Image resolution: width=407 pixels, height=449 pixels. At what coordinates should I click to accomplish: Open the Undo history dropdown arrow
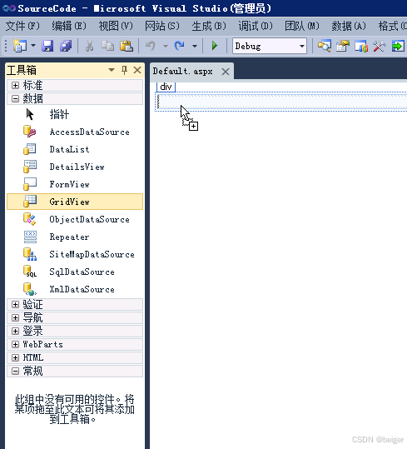pyautogui.click(x=166, y=46)
